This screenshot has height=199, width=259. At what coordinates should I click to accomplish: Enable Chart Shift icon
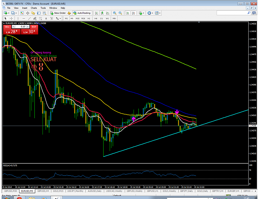click(133, 13)
